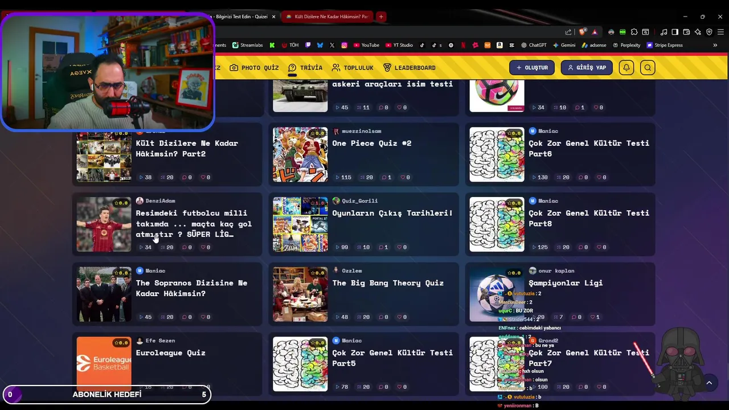
Task: Open the Gemini bookmark
Action: point(564,45)
